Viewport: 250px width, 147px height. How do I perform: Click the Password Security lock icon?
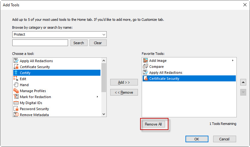pyautogui.click(x=16, y=109)
